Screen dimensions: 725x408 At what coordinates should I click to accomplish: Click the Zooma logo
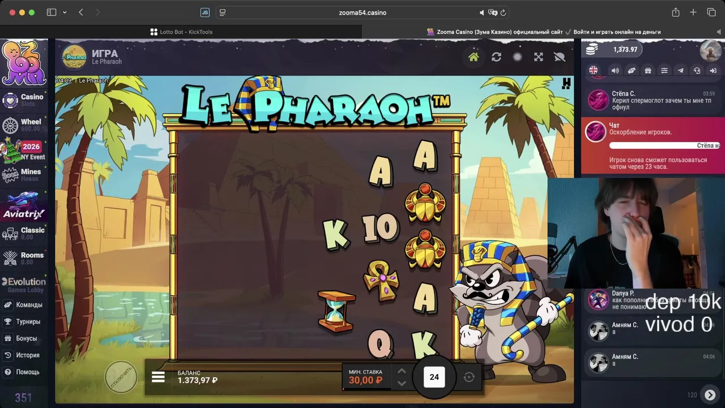tap(24, 63)
